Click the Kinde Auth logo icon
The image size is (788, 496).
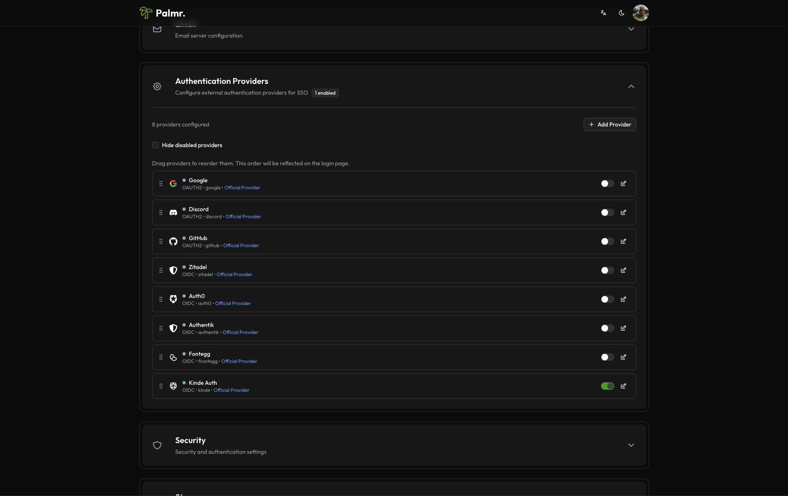(x=173, y=386)
